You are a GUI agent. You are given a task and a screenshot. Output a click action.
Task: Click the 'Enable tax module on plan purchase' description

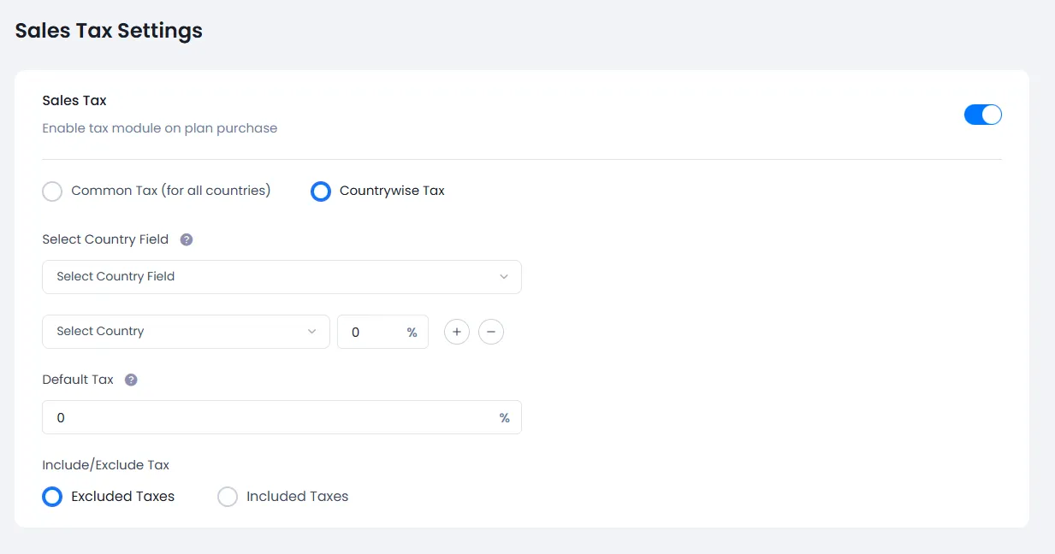(160, 128)
